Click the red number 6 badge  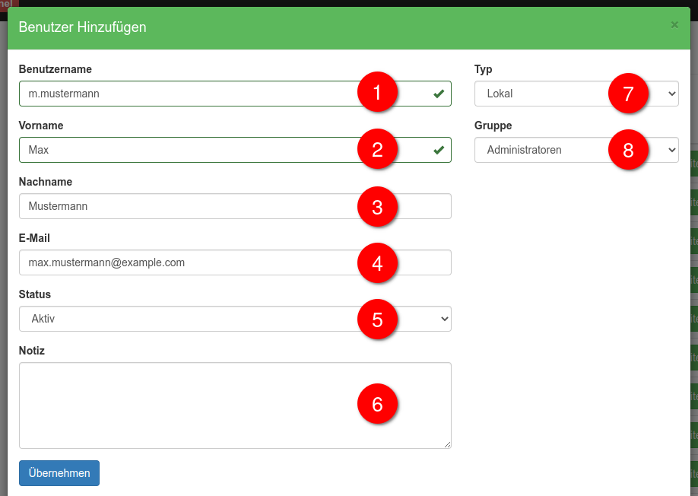coord(377,405)
